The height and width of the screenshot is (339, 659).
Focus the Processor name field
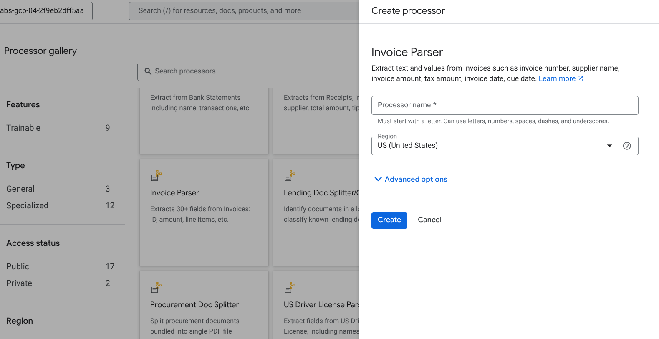pos(505,105)
